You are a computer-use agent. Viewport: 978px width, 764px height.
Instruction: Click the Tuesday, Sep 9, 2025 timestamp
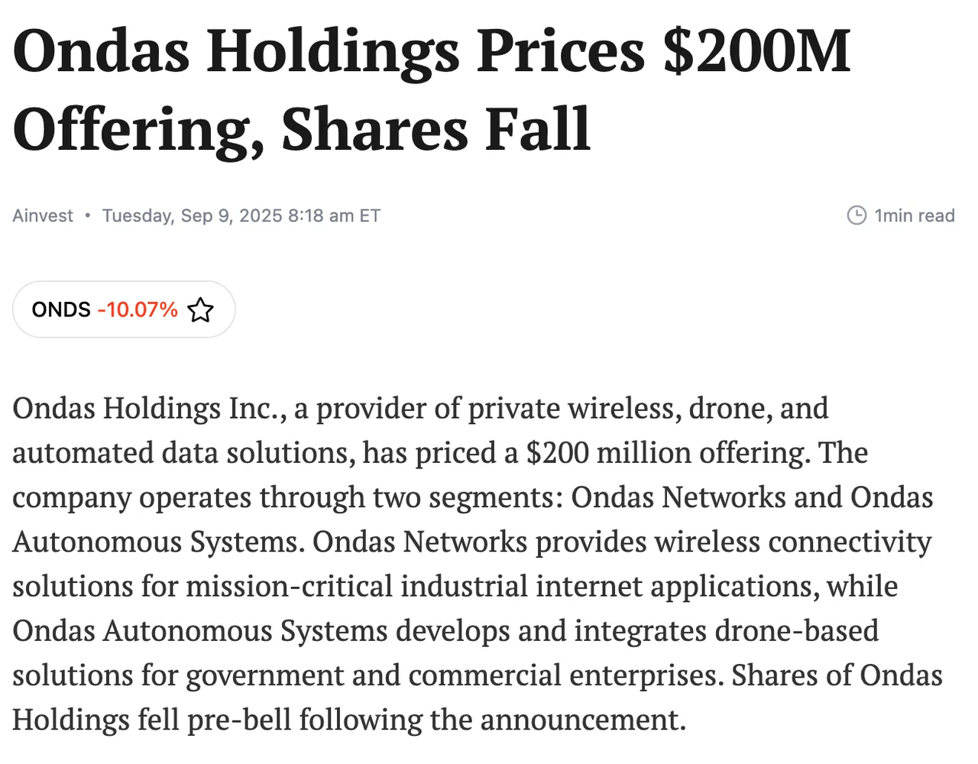(x=241, y=215)
